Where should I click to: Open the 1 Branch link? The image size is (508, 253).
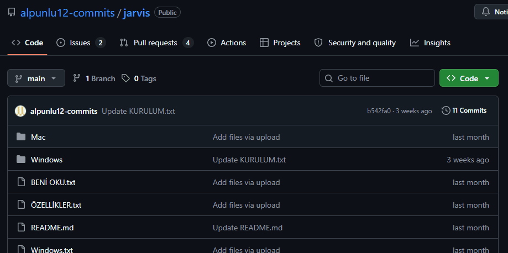click(95, 78)
